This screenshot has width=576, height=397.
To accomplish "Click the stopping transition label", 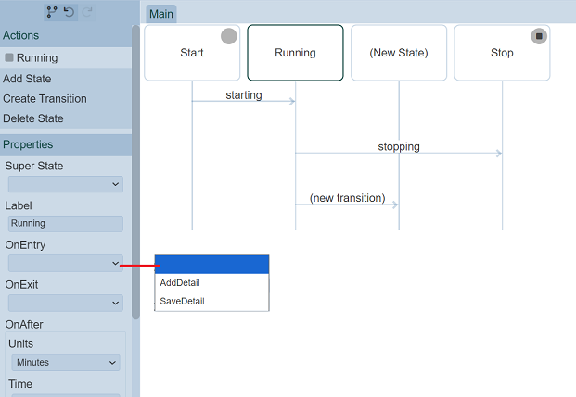I will point(399,146).
